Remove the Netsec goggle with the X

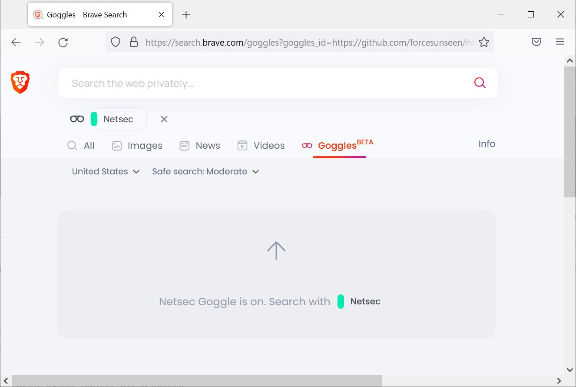coord(164,119)
